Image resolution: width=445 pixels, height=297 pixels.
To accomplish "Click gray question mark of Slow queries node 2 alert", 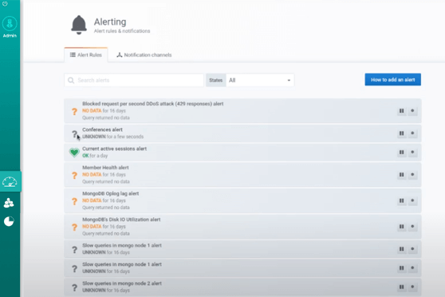I will (x=74, y=287).
